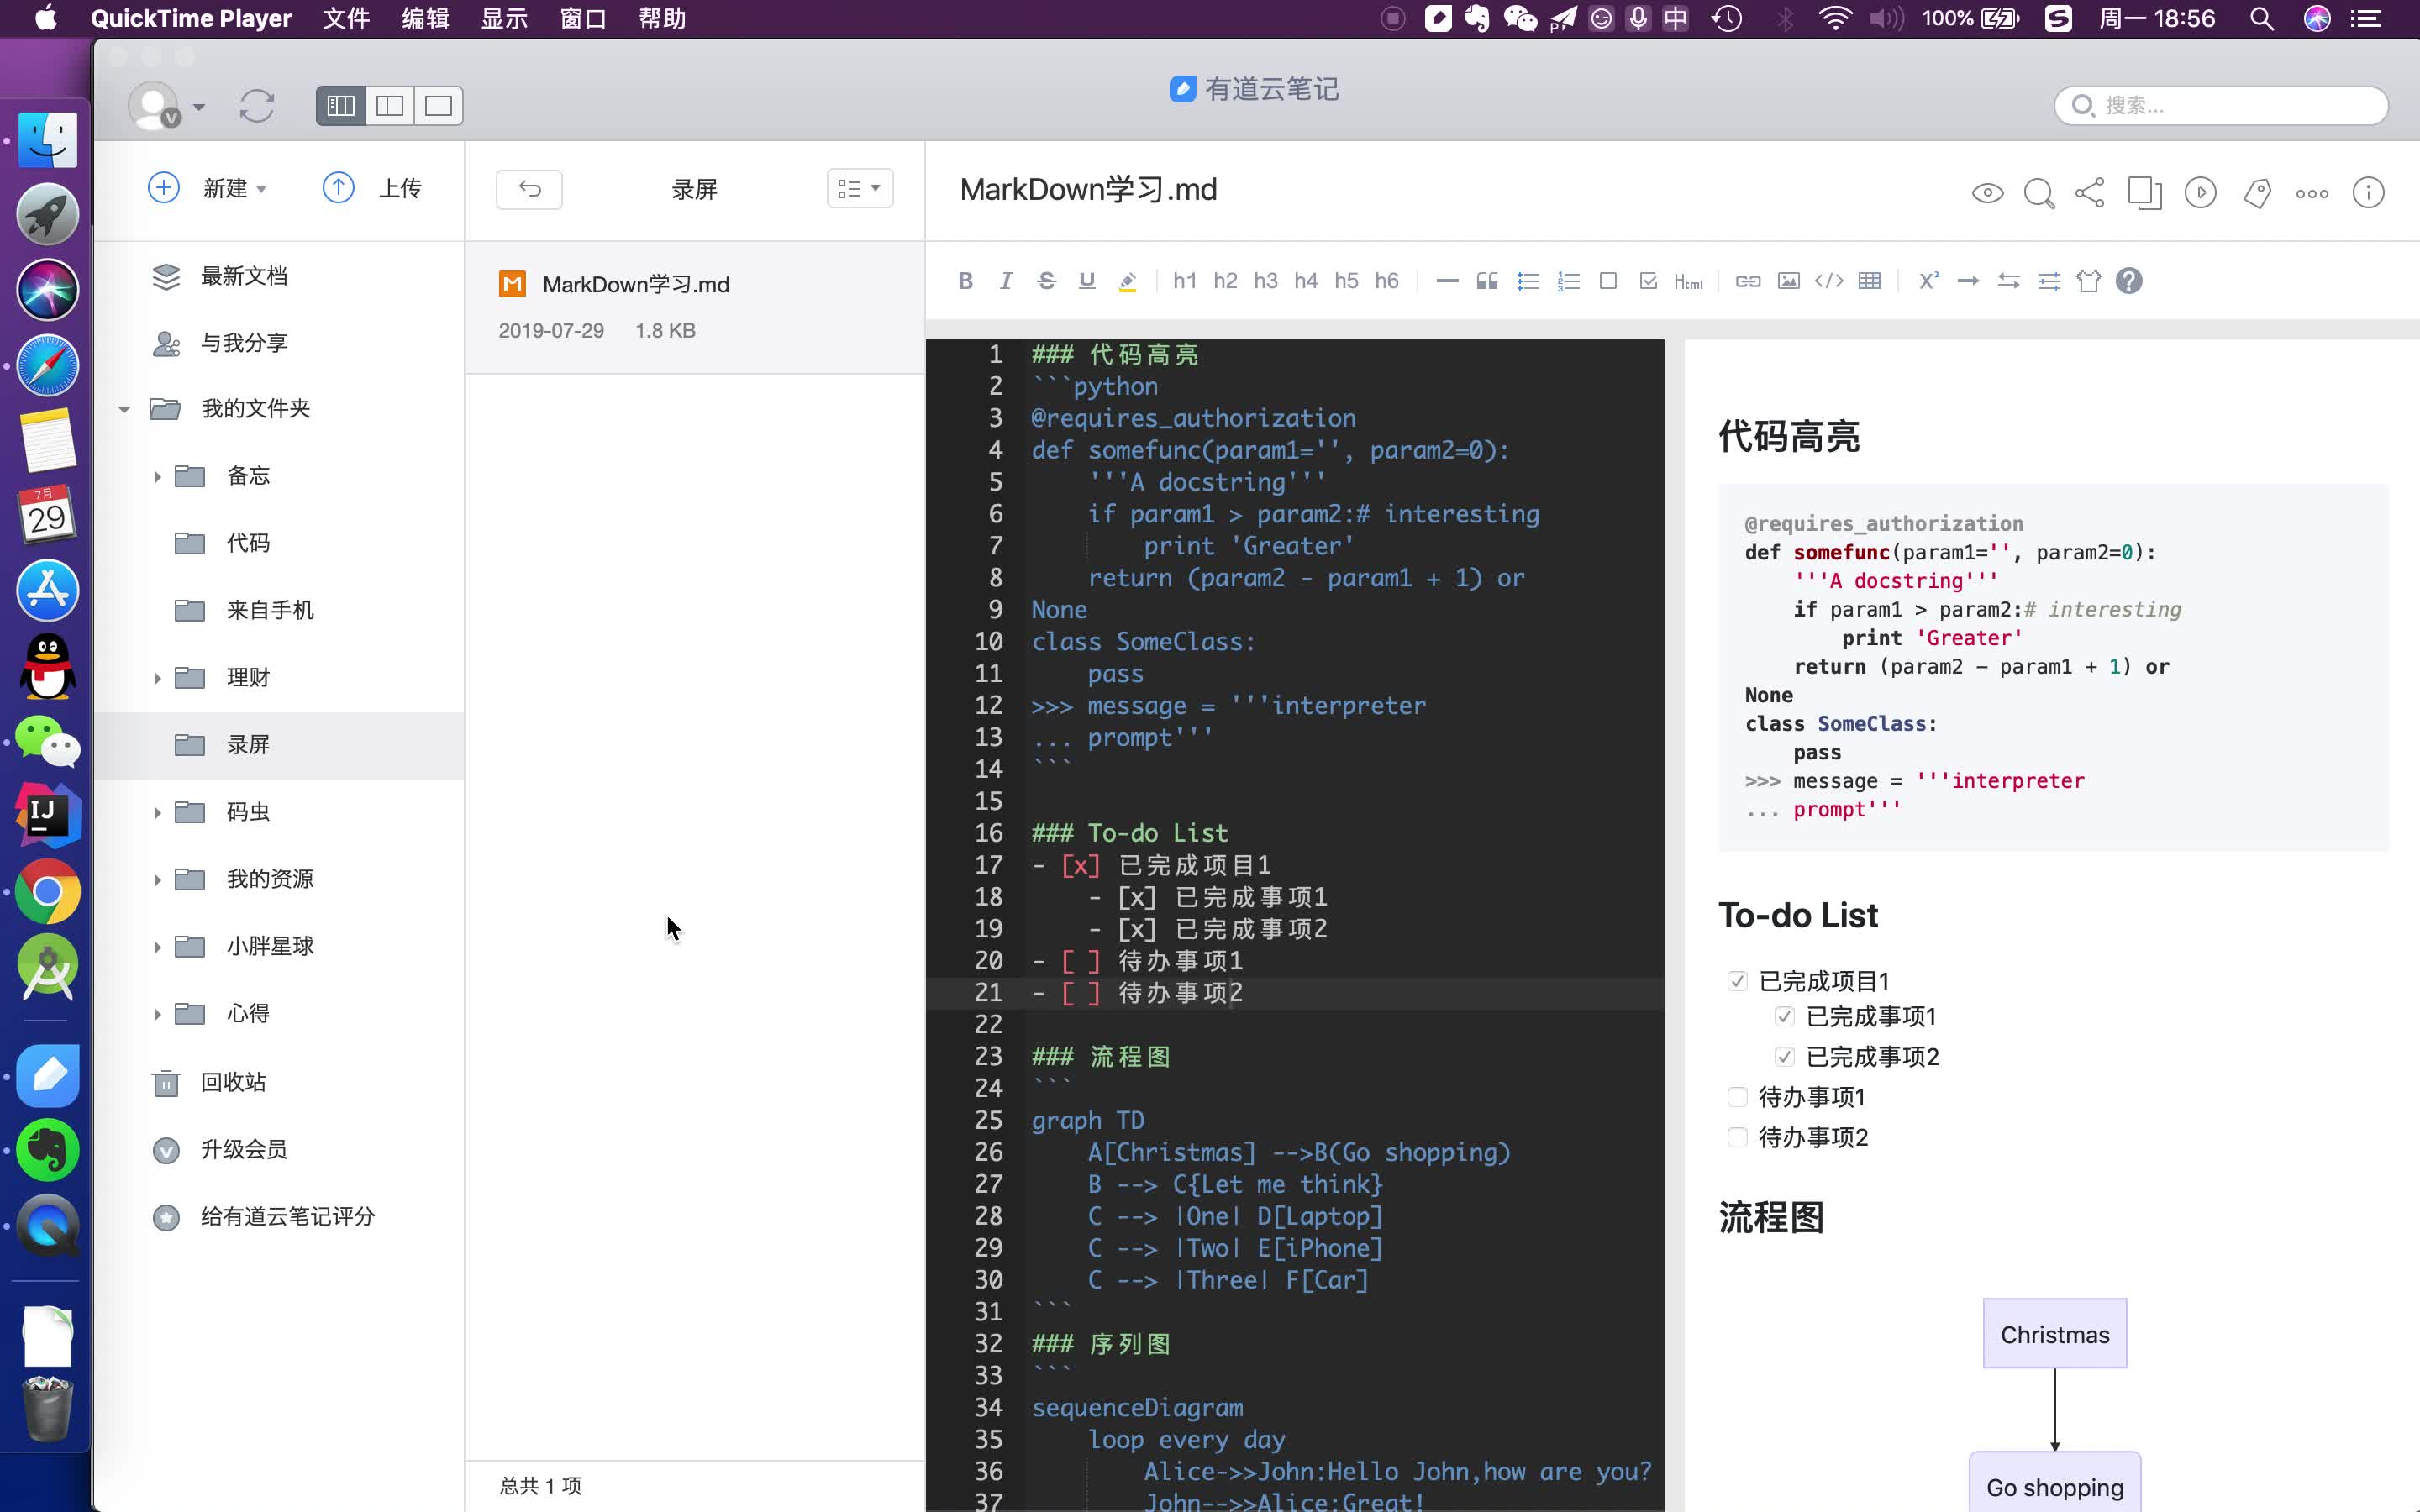Insert a code block
This screenshot has width=2420, height=1512.
(1829, 281)
